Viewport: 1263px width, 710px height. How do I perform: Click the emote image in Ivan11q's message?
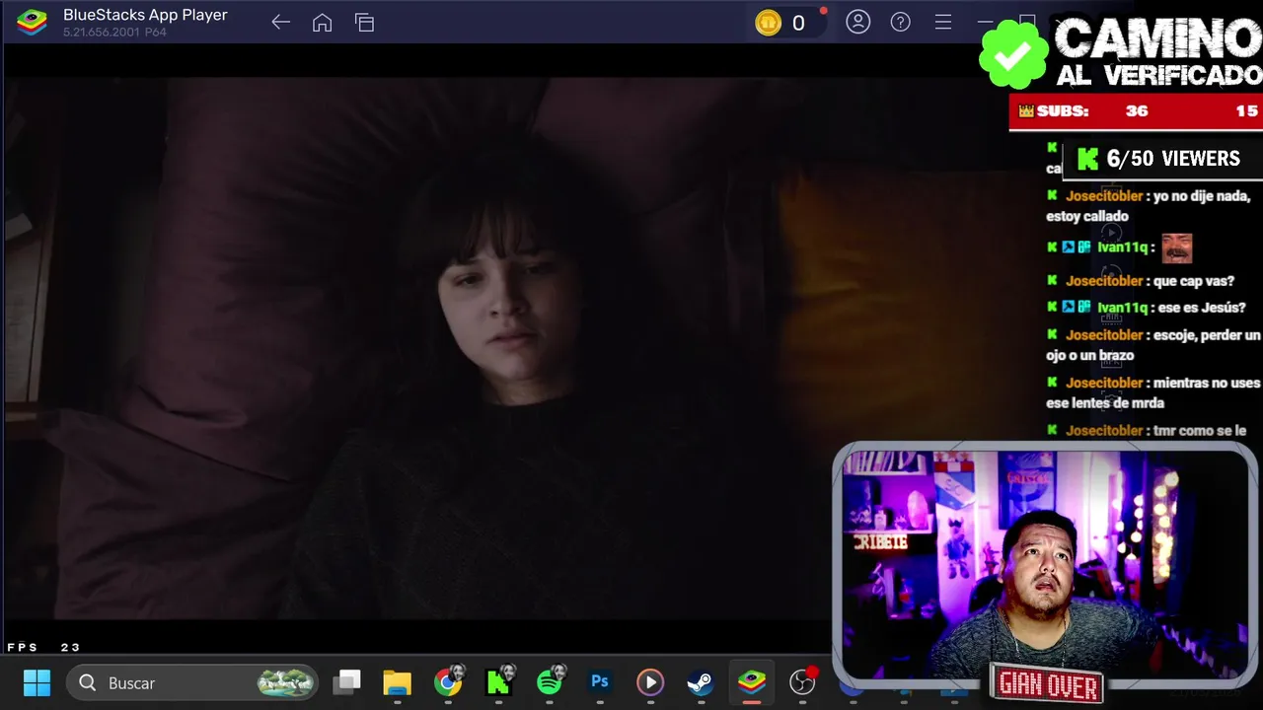coord(1176,248)
